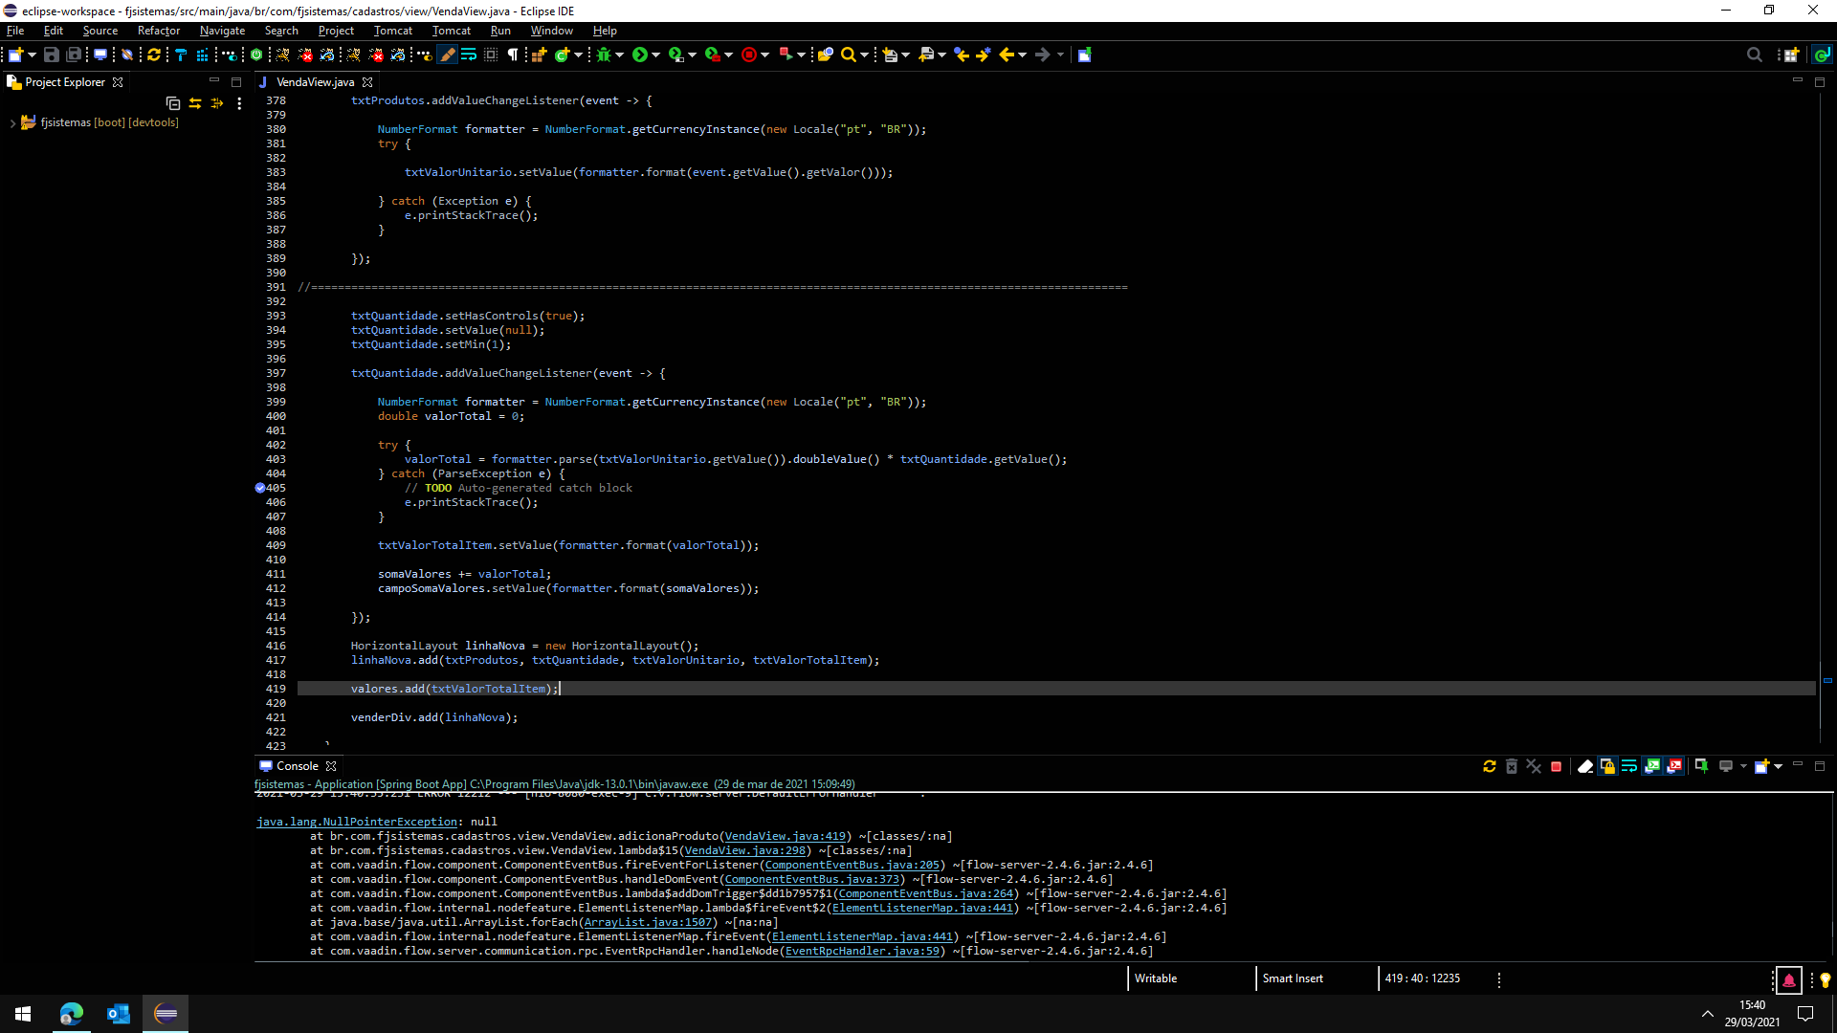This screenshot has width=1837, height=1033.
Task: Click the Windows Start button
Action: click(x=23, y=1014)
